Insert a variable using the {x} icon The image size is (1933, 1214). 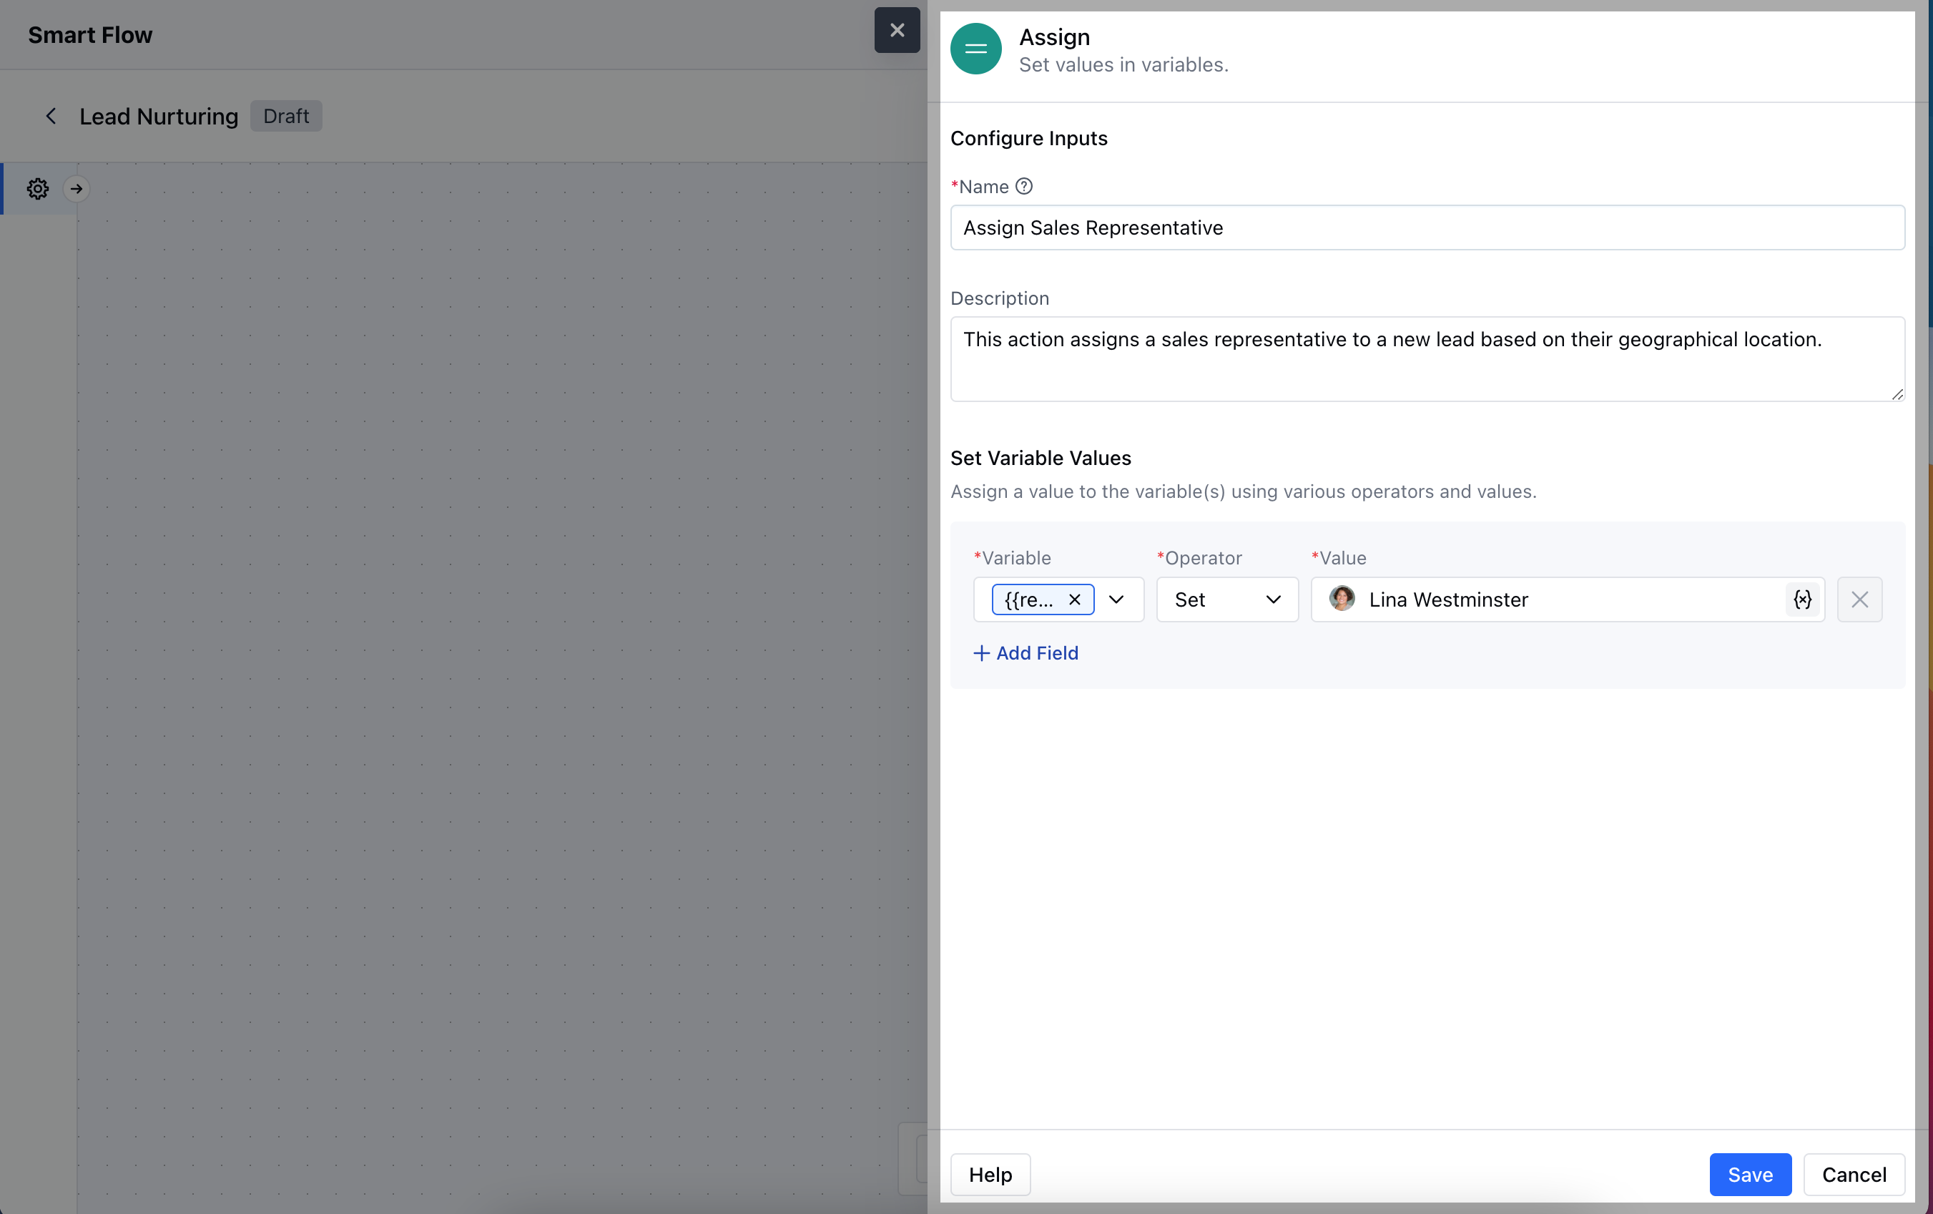tap(1801, 599)
